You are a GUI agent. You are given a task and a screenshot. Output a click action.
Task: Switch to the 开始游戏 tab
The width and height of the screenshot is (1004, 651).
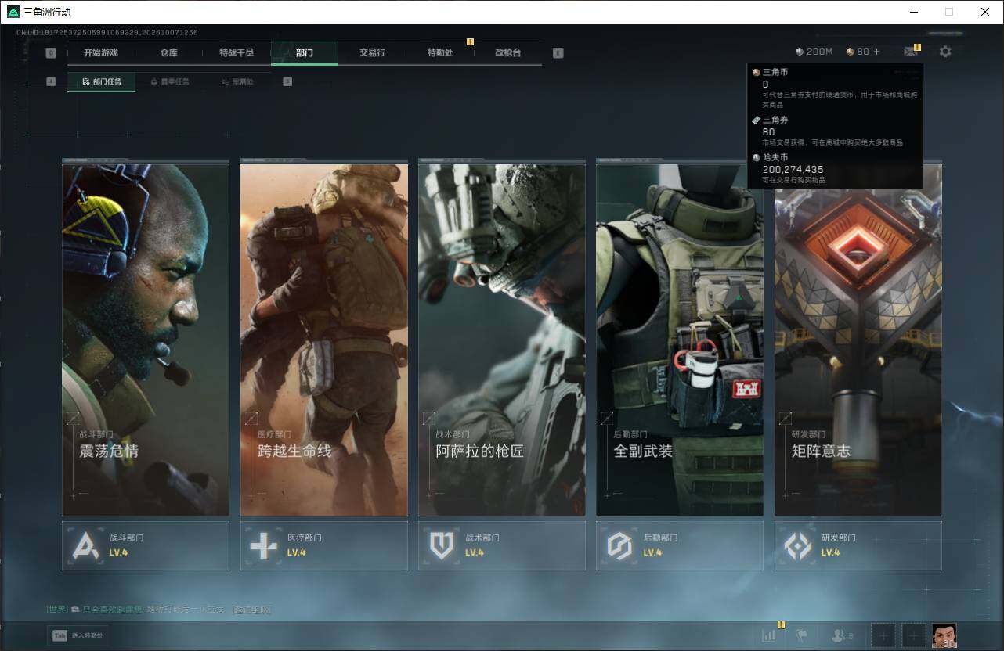click(x=101, y=52)
